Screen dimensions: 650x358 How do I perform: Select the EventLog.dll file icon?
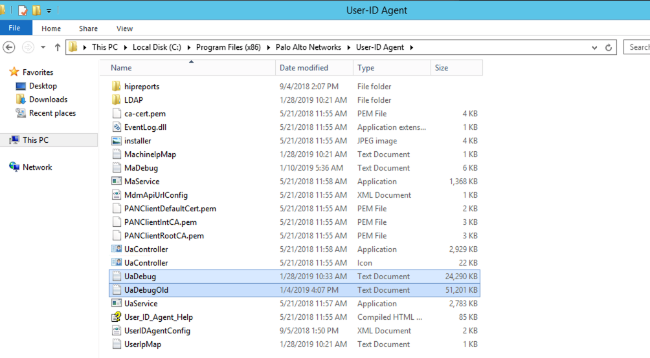tap(117, 127)
